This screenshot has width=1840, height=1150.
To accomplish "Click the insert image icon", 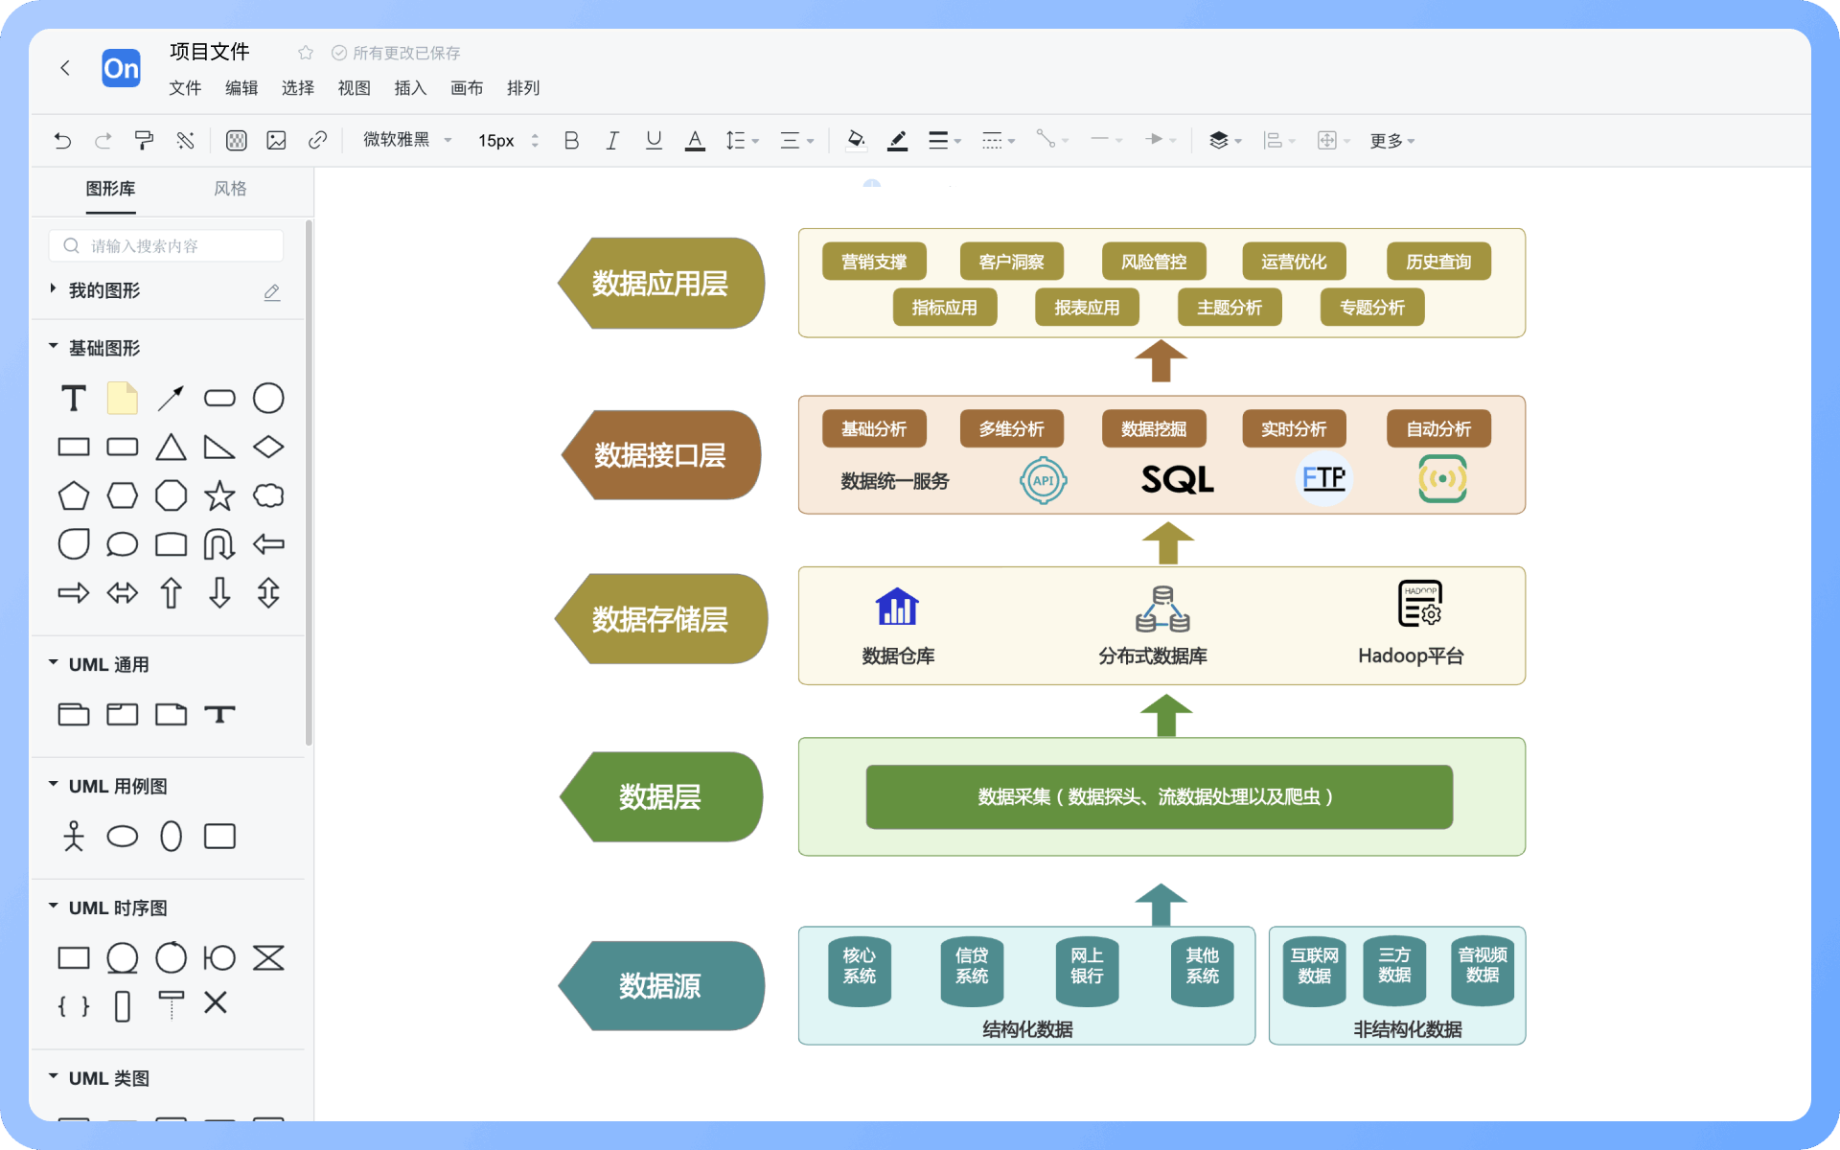I will (276, 141).
